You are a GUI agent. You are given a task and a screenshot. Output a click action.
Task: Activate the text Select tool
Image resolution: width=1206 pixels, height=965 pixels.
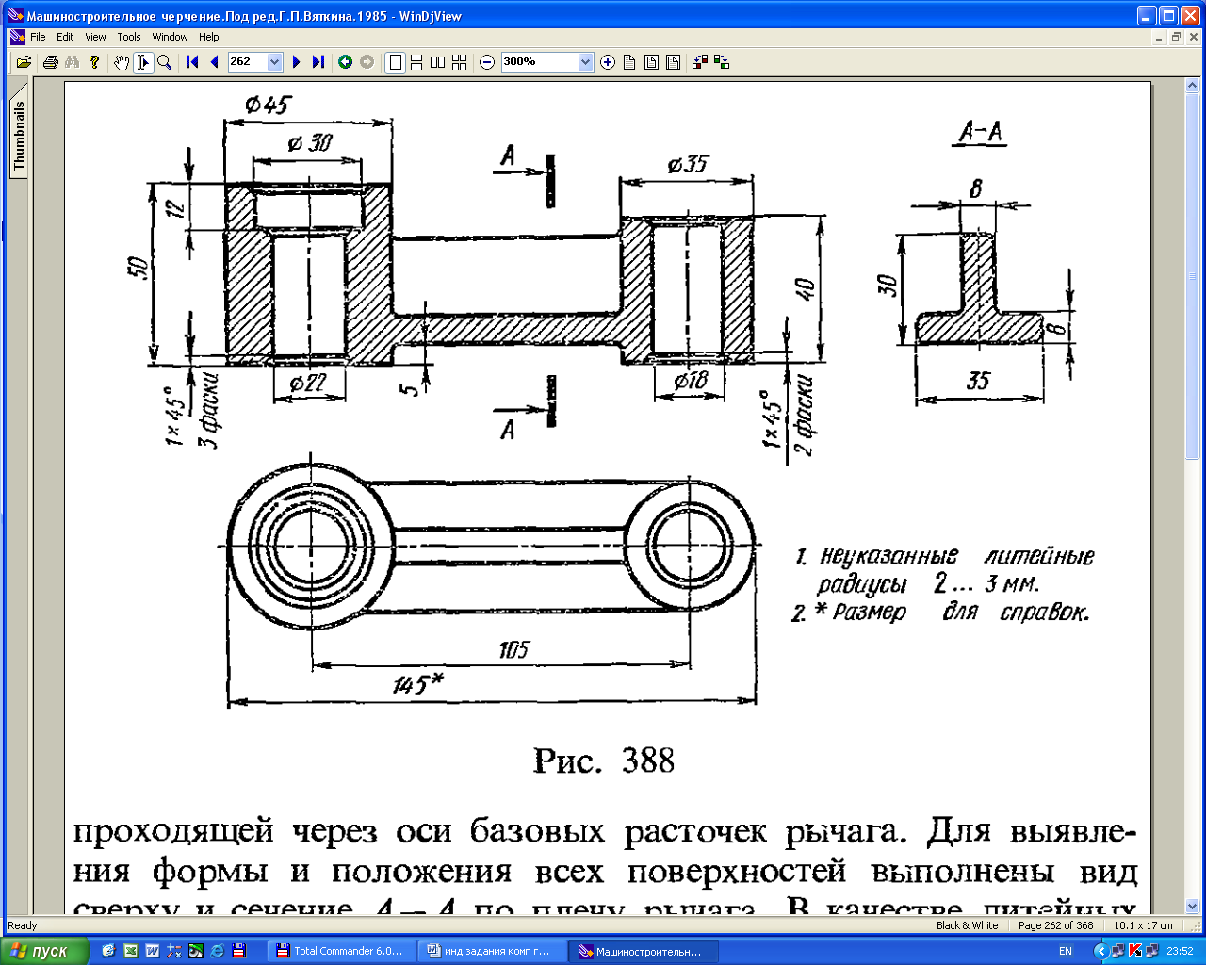point(143,62)
